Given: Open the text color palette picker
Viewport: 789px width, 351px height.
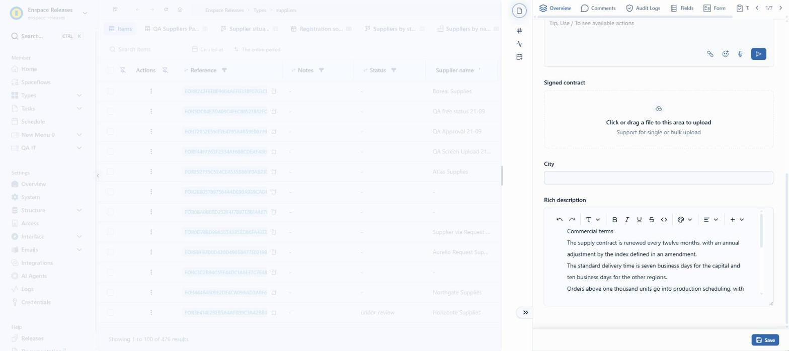Looking at the screenshot, I should (x=685, y=220).
